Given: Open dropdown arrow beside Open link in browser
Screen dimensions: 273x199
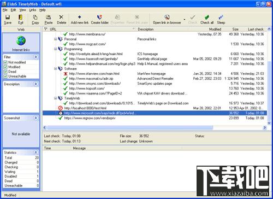Looking at the screenshot, I should [185, 20].
